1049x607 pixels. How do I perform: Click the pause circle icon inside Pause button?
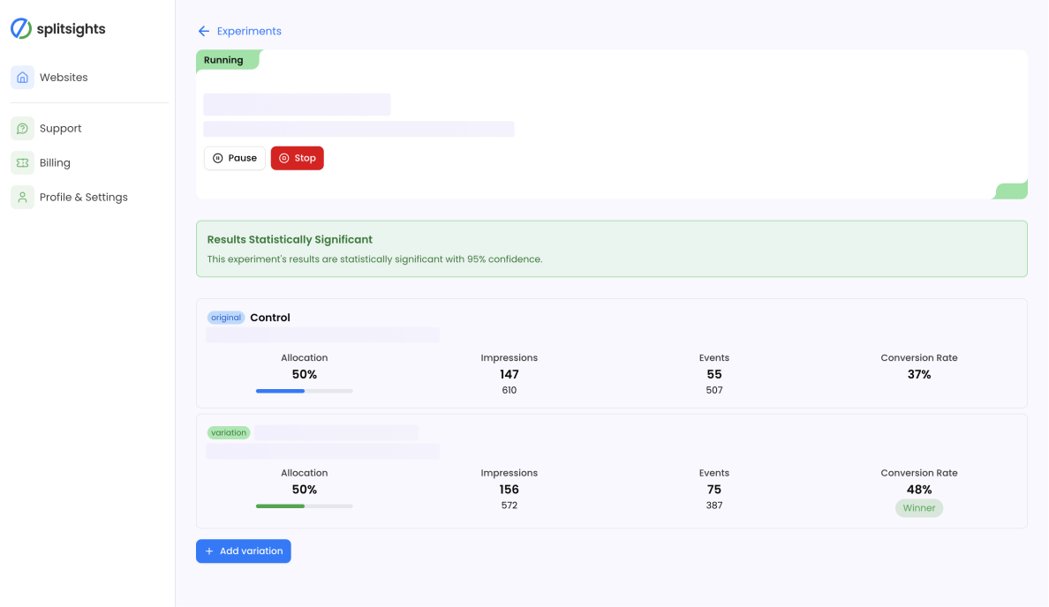[218, 158]
